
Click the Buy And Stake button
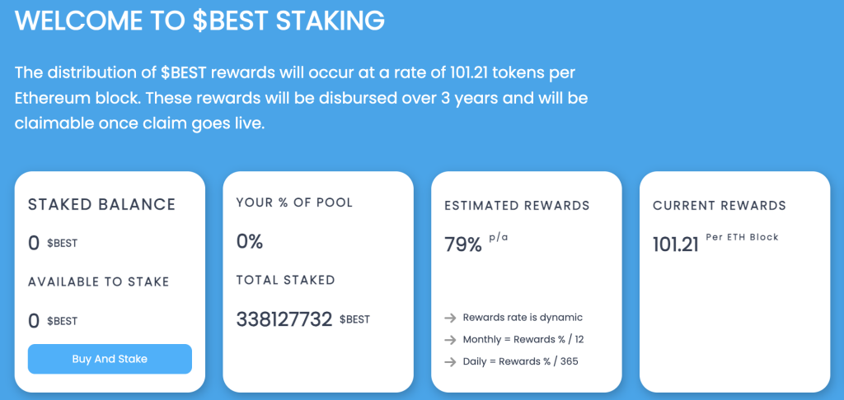tap(110, 359)
